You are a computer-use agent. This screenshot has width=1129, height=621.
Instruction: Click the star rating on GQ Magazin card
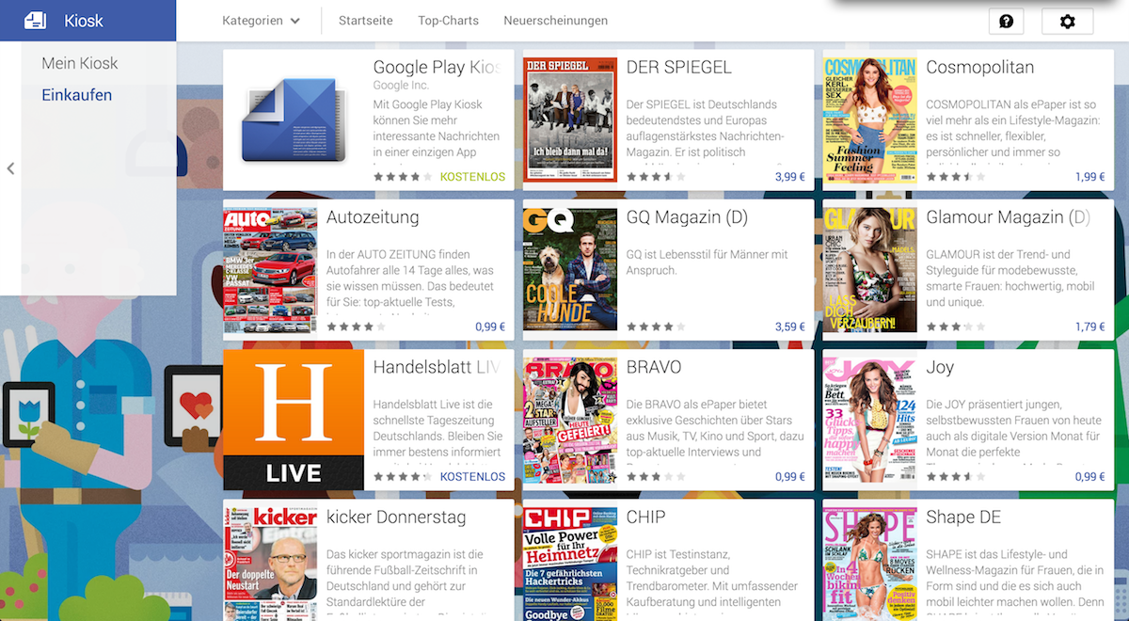[656, 326]
